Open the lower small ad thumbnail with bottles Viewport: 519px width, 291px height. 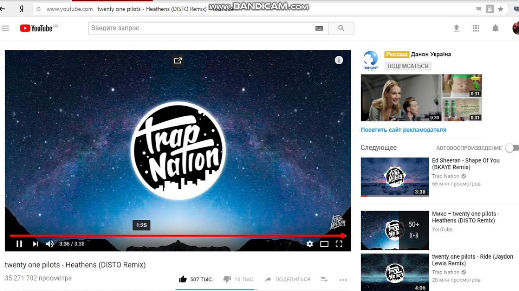(462, 110)
